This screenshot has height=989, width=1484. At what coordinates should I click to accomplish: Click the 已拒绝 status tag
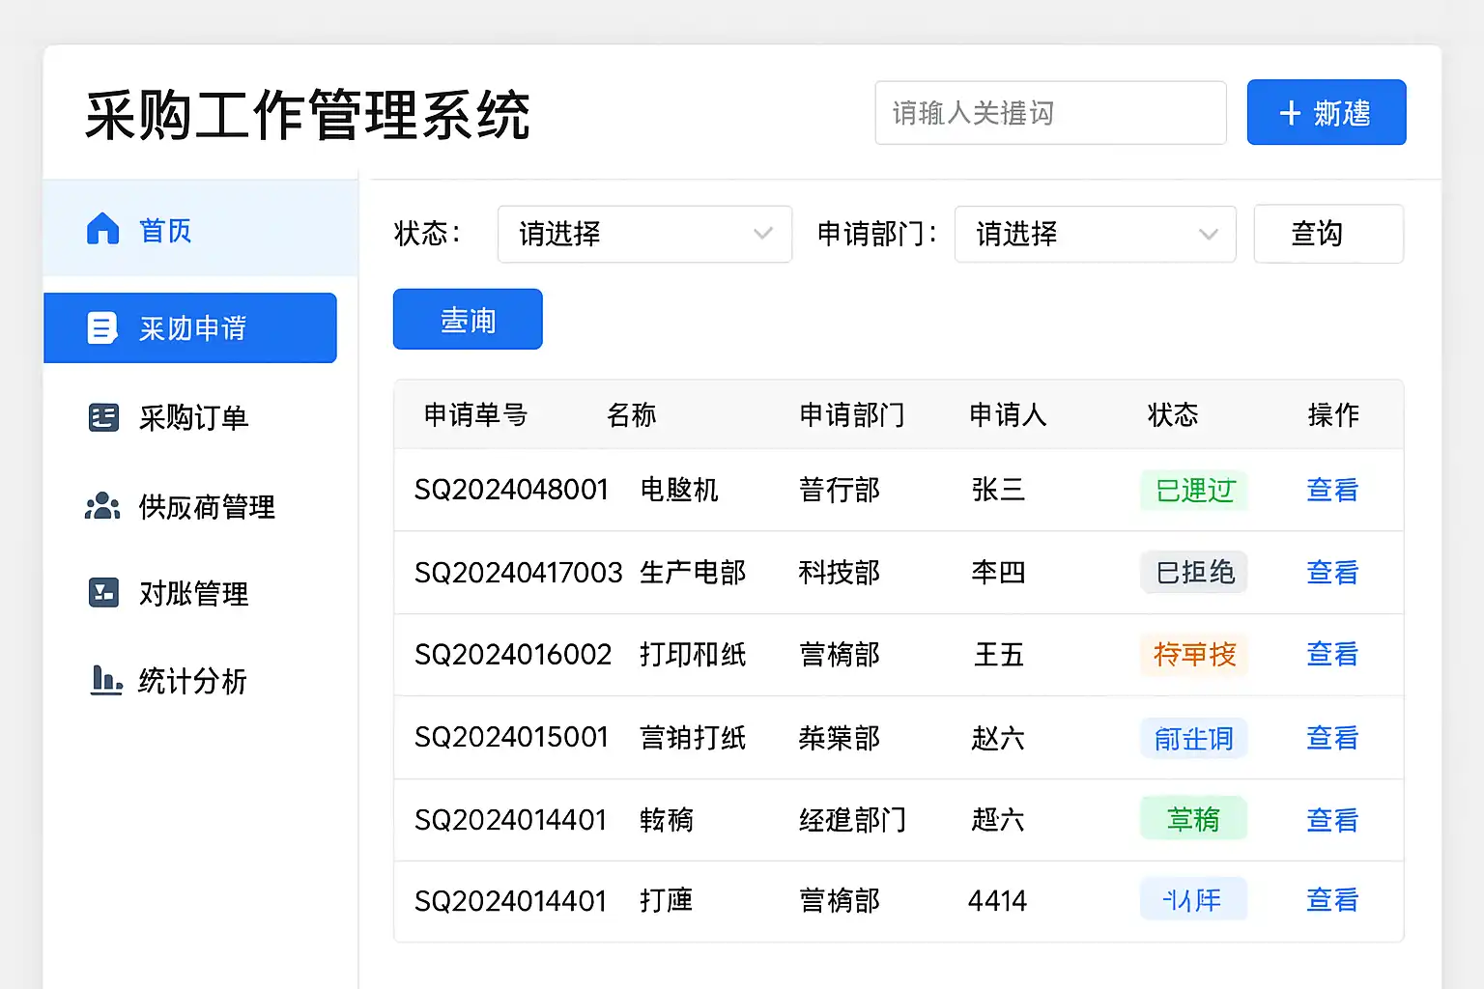1194,573
